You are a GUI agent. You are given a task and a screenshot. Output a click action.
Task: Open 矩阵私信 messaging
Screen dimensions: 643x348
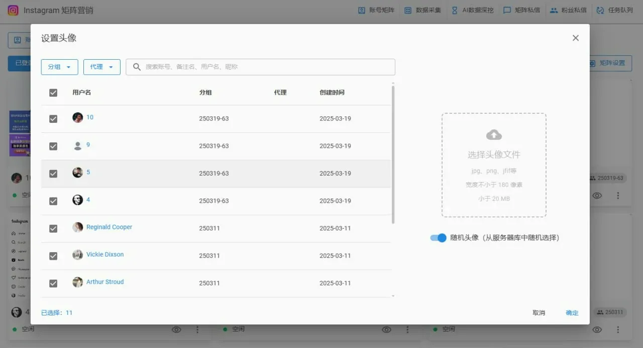pos(521,10)
